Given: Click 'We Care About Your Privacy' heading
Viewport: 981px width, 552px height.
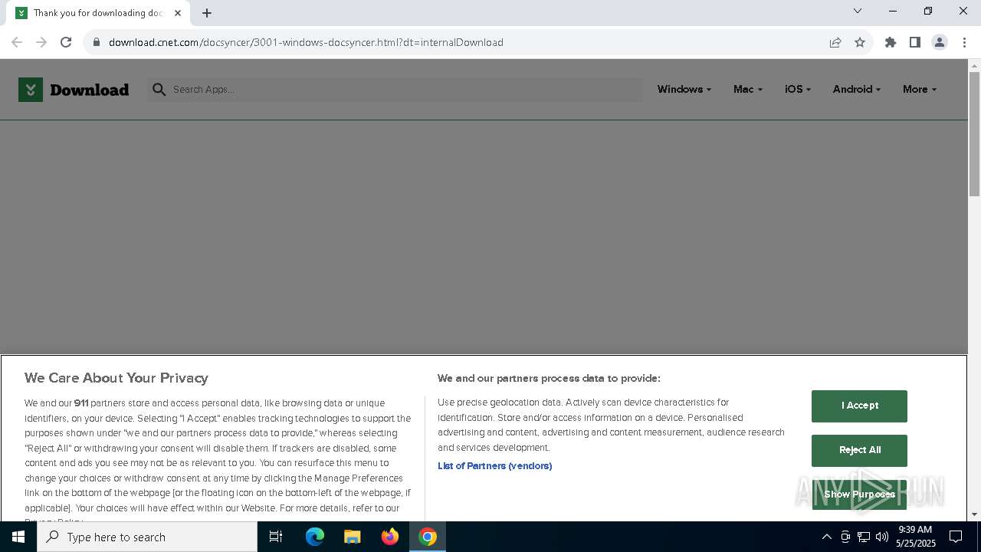Looking at the screenshot, I should click(116, 378).
